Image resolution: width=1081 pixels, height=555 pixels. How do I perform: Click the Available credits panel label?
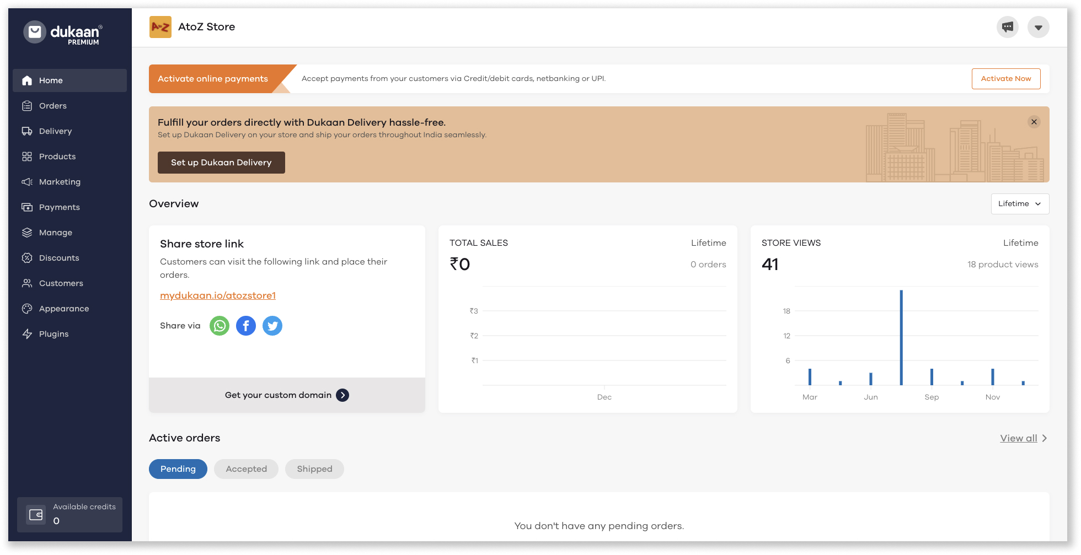coord(84,506)
